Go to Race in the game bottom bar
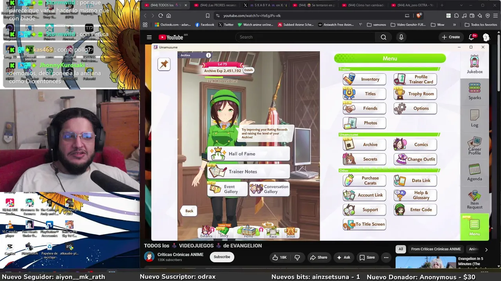The height and width of the screenshot is (281, 501). tap(273, 232)
